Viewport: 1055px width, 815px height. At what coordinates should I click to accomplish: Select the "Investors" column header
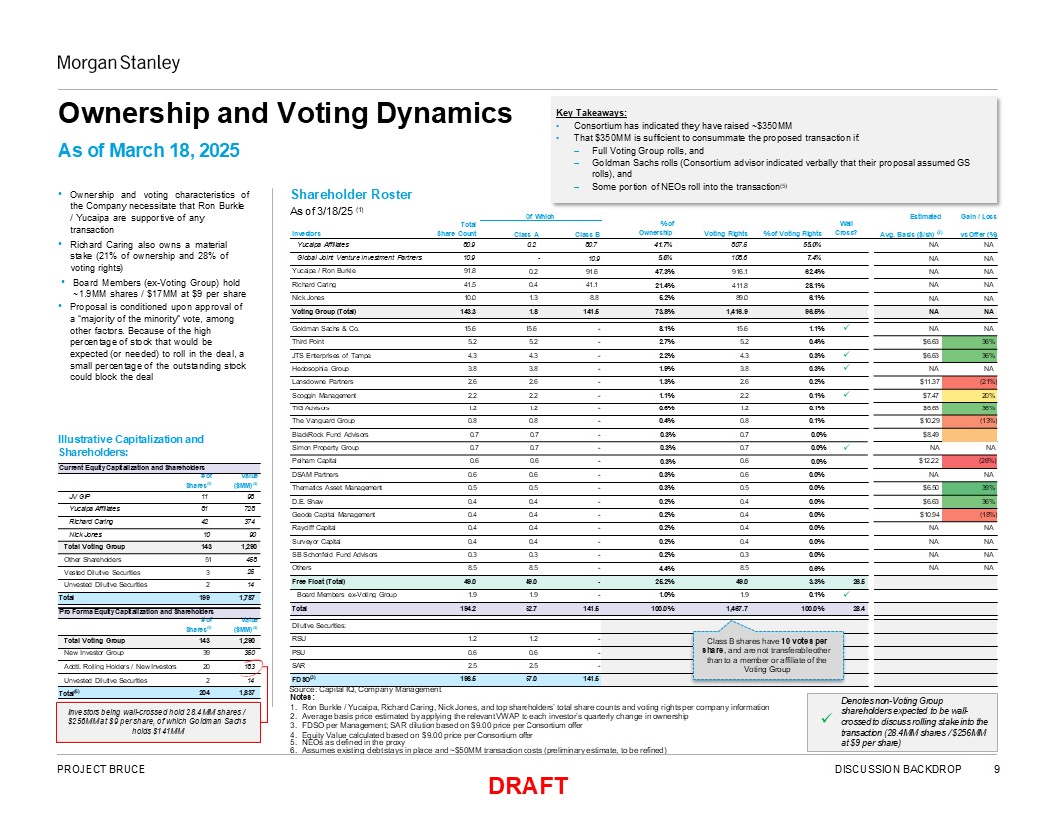(306, 234)
